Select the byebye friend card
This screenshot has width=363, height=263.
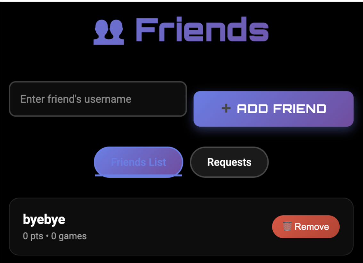coord(181,226)
